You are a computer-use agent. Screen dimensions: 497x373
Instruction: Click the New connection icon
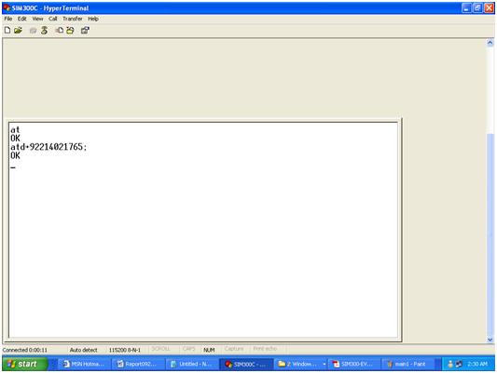pyautogui.click(x=7, y=31)
